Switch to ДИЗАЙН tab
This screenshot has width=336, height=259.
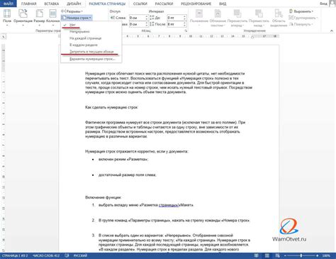click(74, 4)
